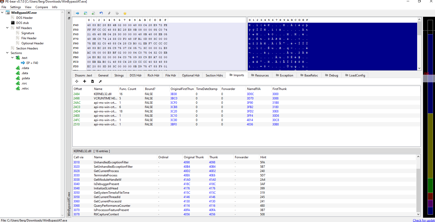The width and height of the screenshot is (435, 222).
Task: Sort imports by Func. Count column
Action: coord(131,89)
